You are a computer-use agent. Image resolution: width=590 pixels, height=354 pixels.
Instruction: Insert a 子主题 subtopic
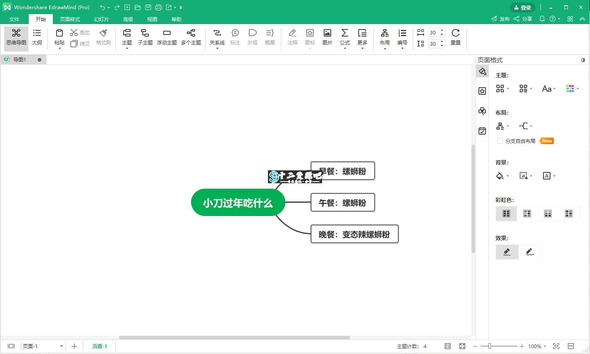click(x=145, y=37)
